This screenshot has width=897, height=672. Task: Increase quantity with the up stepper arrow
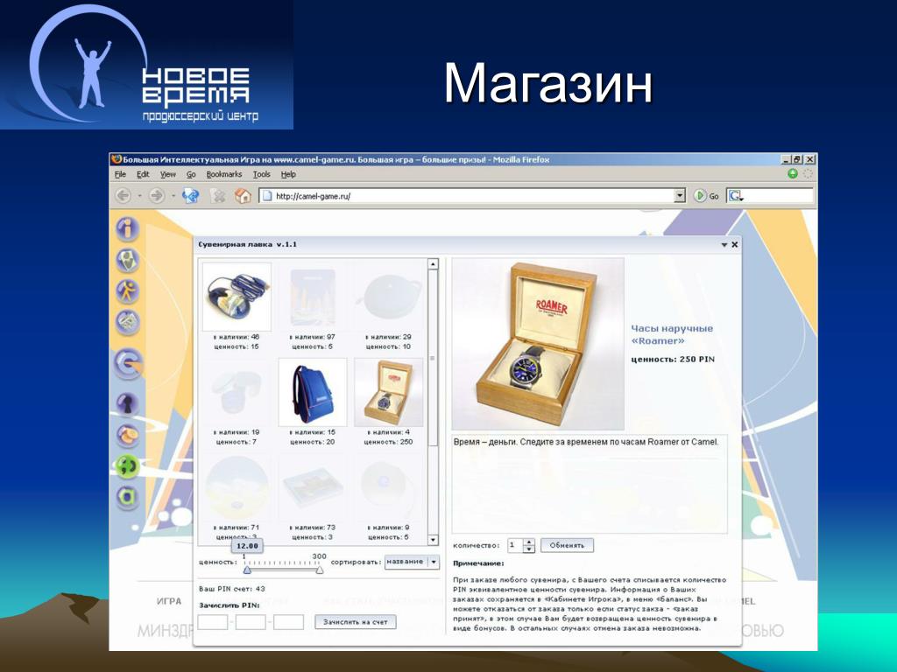click(x=529, y=542)
